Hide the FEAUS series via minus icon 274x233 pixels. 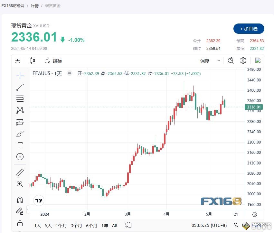point(69,73)
